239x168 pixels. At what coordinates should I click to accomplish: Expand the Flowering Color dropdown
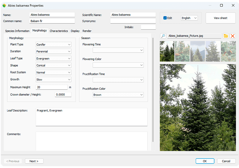tap(118, 65)
